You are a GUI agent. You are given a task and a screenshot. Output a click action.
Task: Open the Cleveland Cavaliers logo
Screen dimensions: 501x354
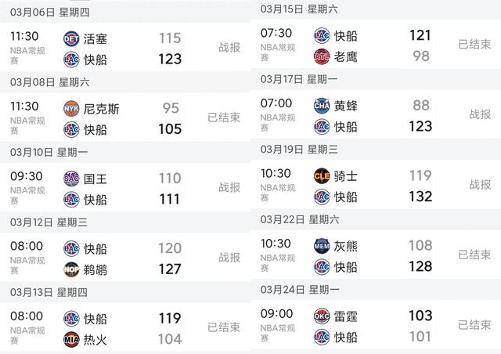321,175
